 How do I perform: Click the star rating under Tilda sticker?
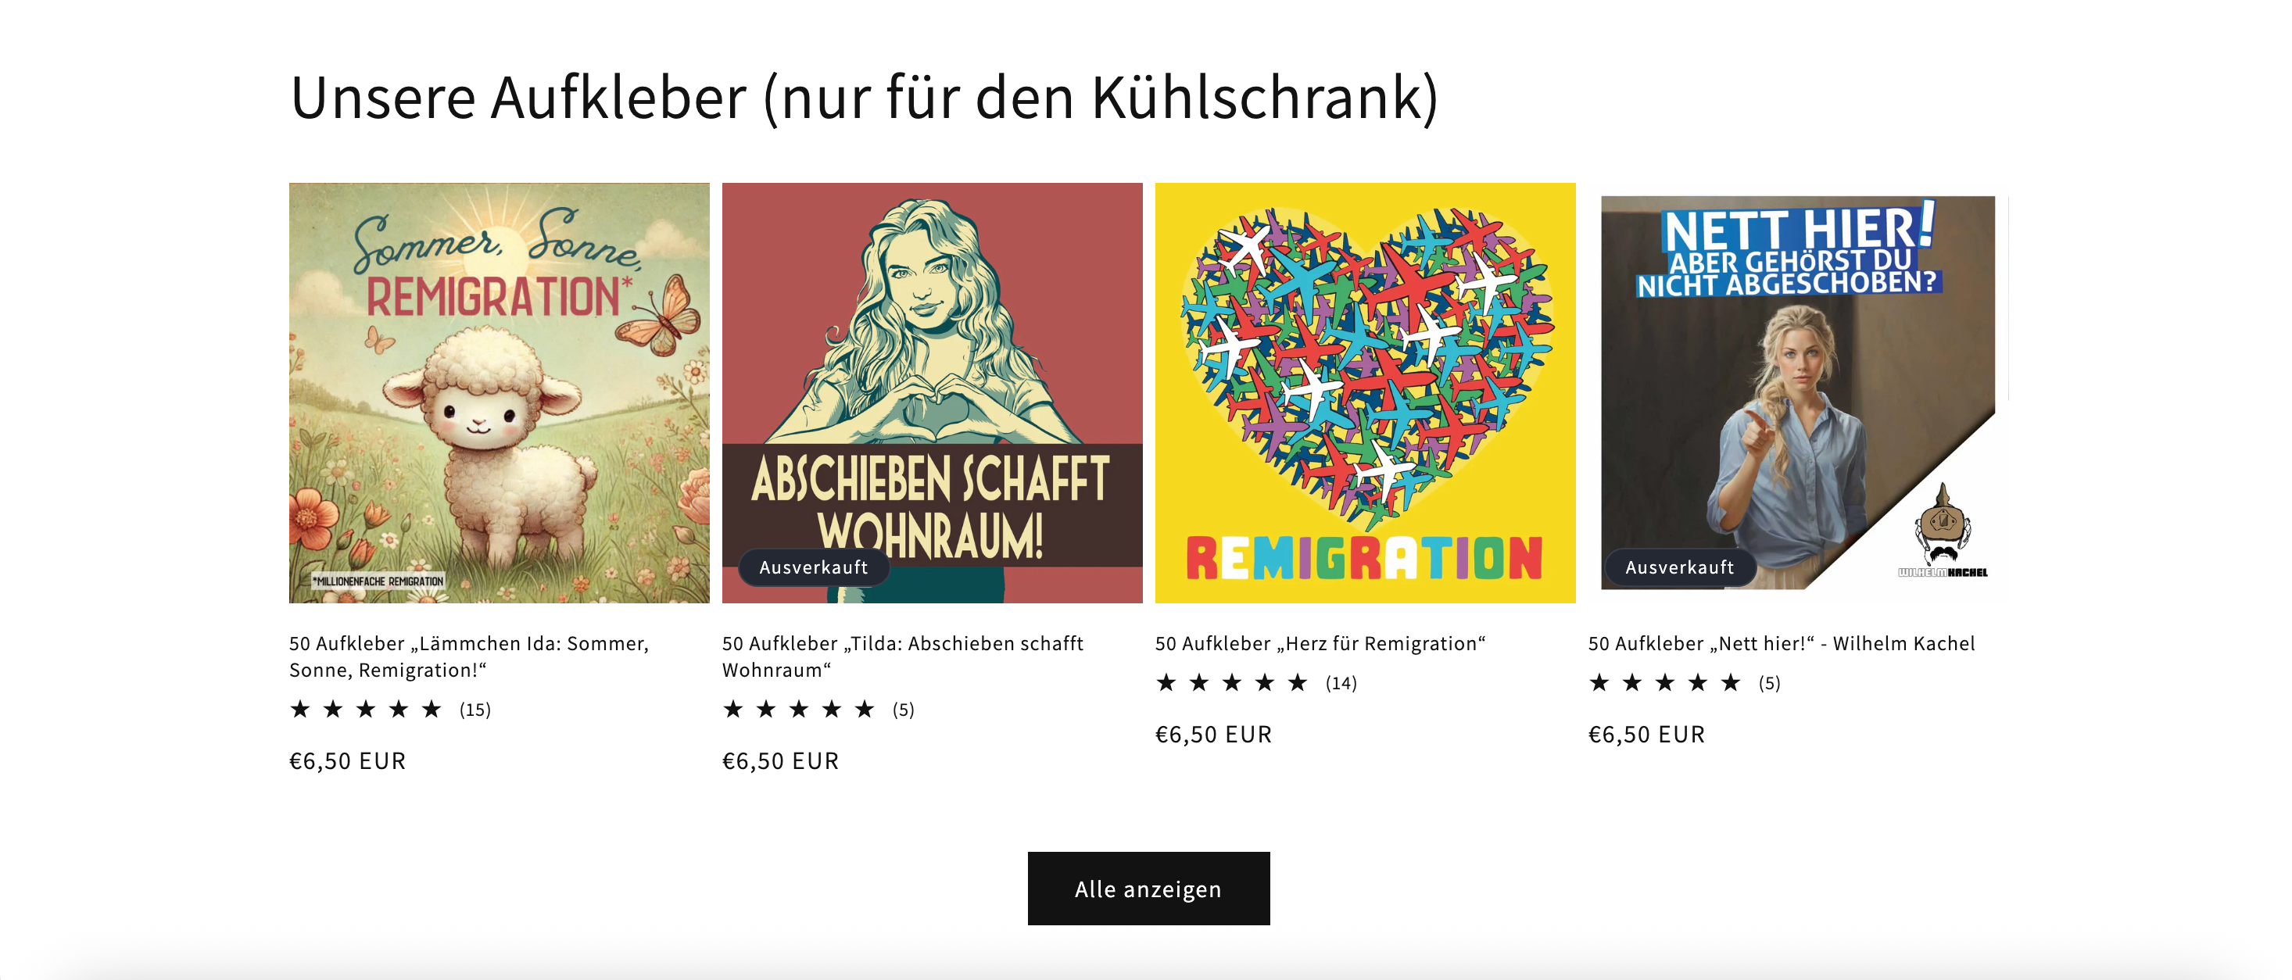799,709
